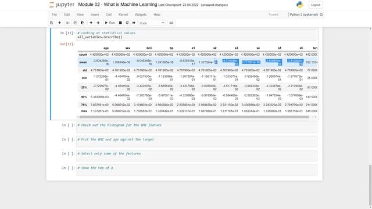Interrupt the kernel with the stop icon

(x=120, y=23)
